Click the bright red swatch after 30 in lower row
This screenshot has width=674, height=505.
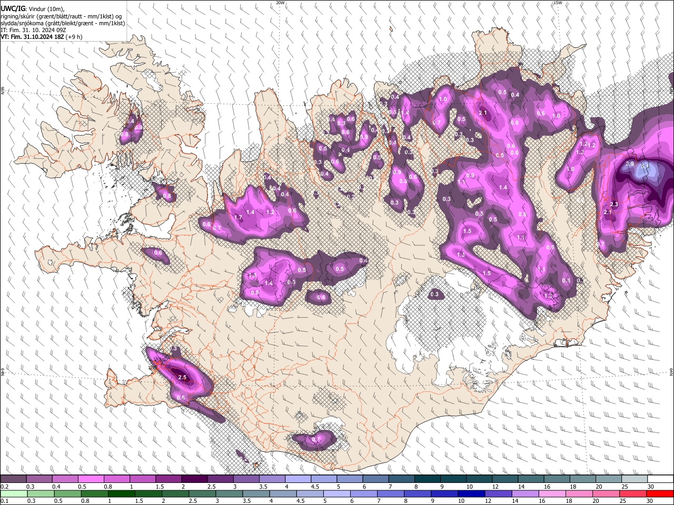660,493
